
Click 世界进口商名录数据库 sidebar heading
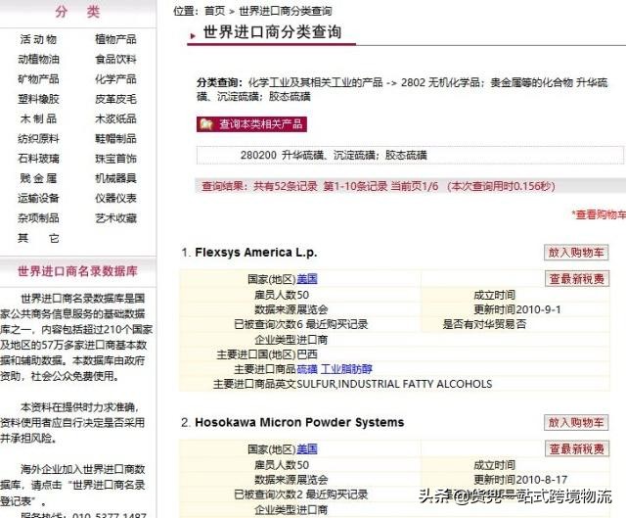[77, 271]
